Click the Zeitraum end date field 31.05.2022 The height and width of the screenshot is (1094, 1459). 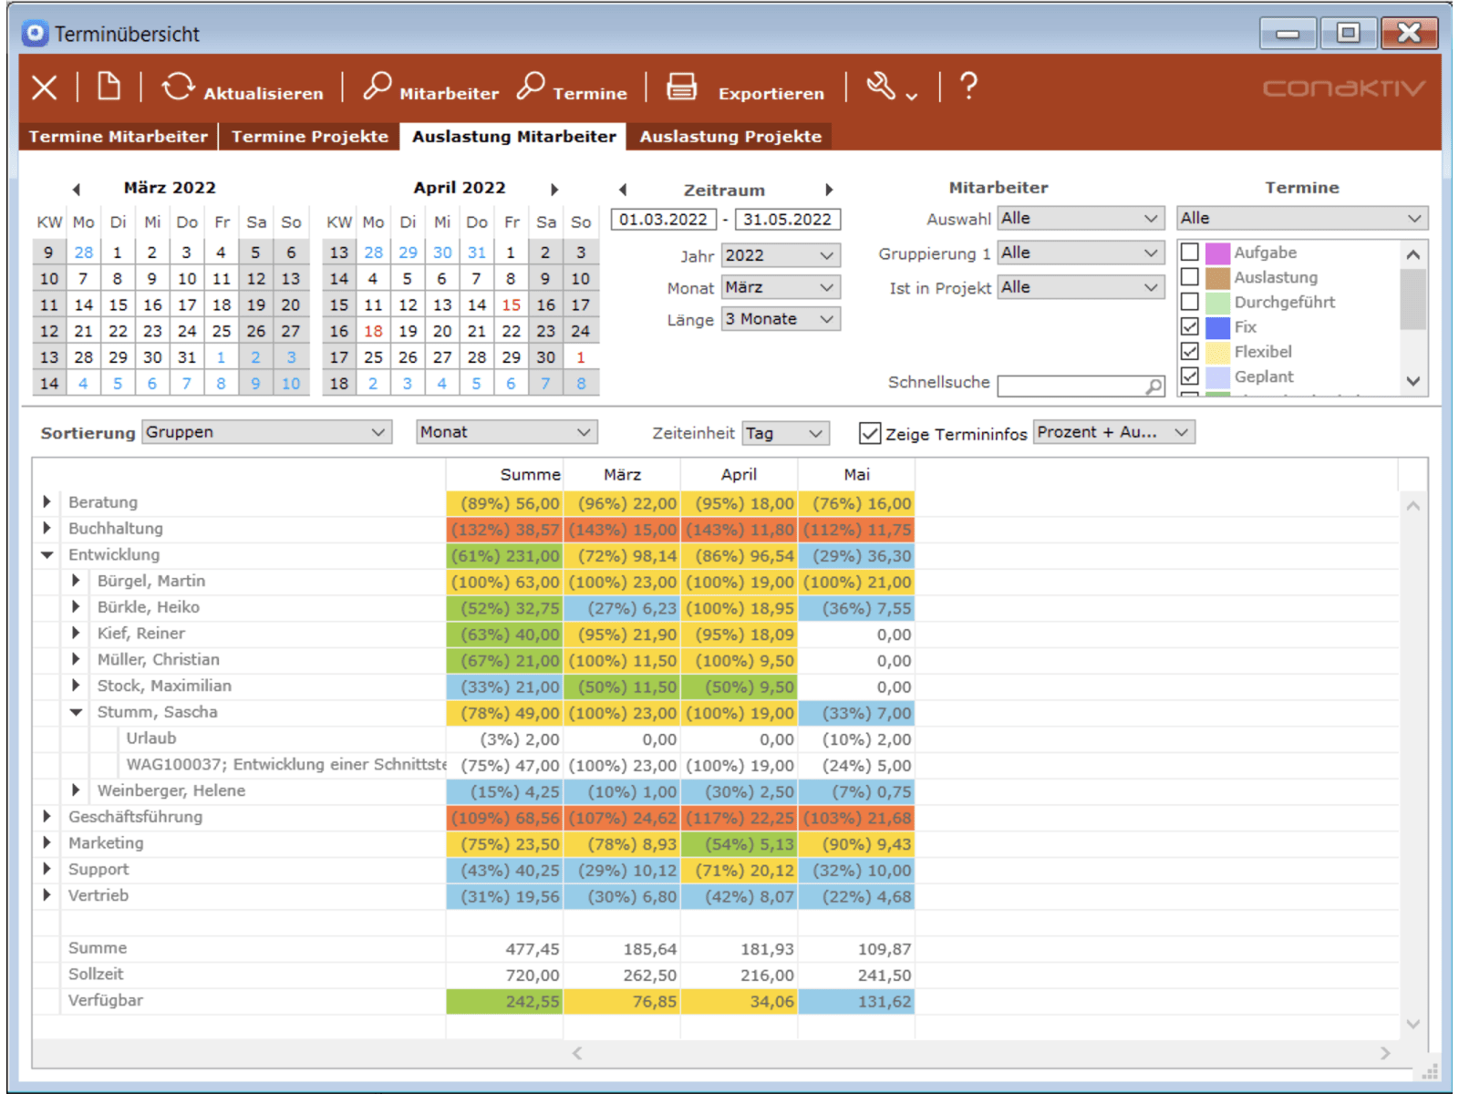click(x=788, y=220)
